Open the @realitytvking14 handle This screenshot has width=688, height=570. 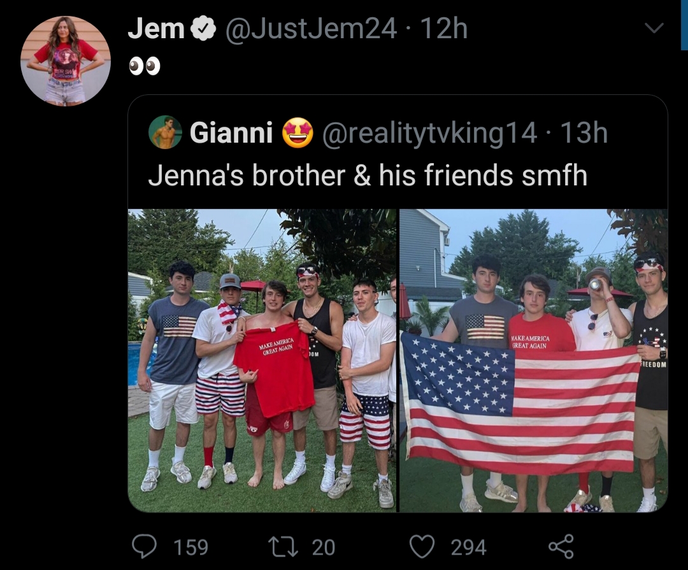coord(429,132)
